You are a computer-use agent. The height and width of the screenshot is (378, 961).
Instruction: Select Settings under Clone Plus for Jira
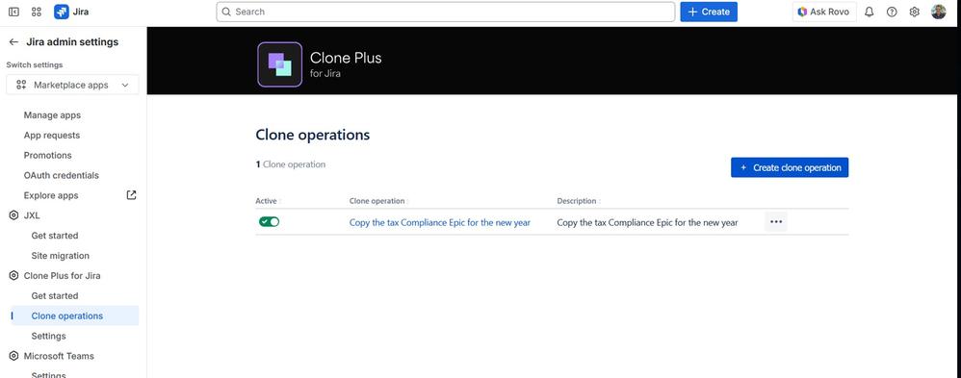pyautogui.click(x=48, y=337)
